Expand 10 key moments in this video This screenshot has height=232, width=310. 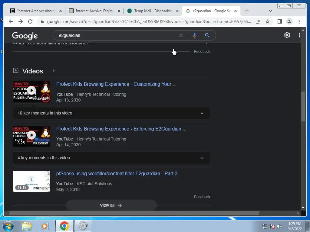point(111,113)
